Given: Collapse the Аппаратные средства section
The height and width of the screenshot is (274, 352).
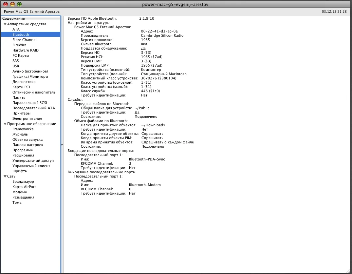Looking at the screenshot, I should 5,24.
